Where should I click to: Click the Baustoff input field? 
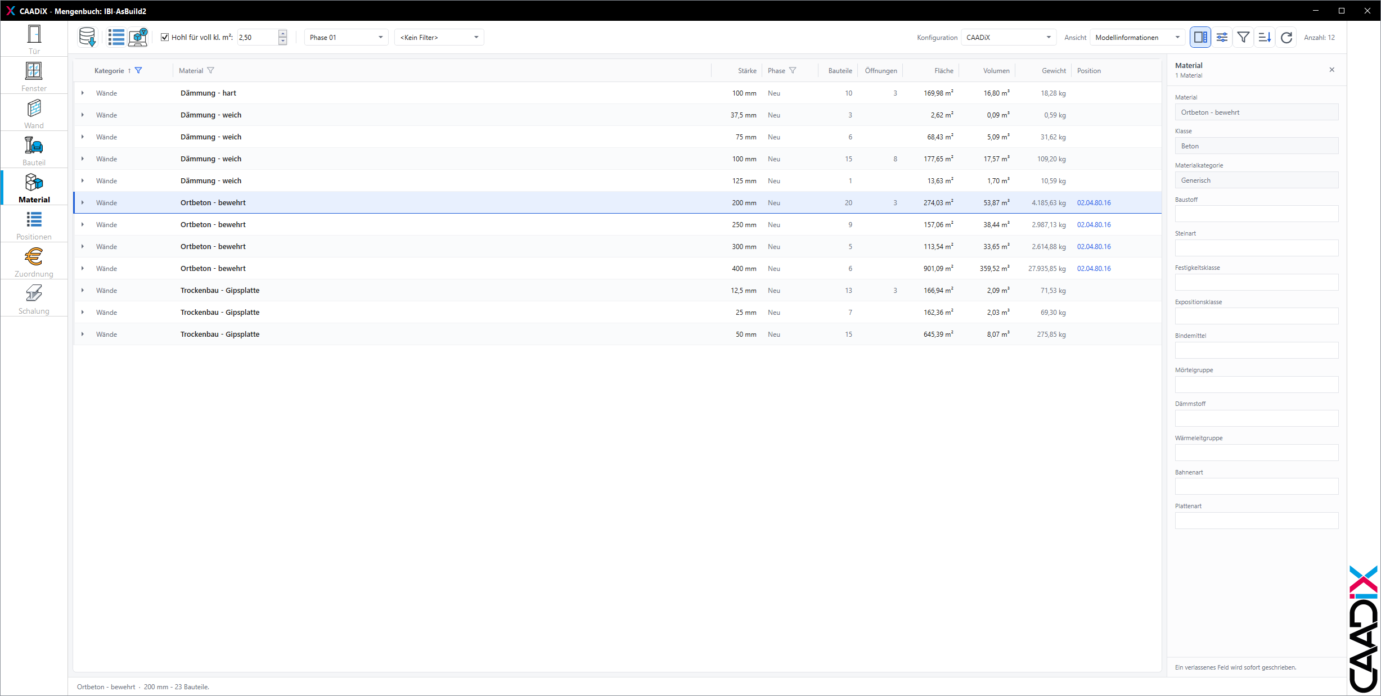click(1256, 214)
